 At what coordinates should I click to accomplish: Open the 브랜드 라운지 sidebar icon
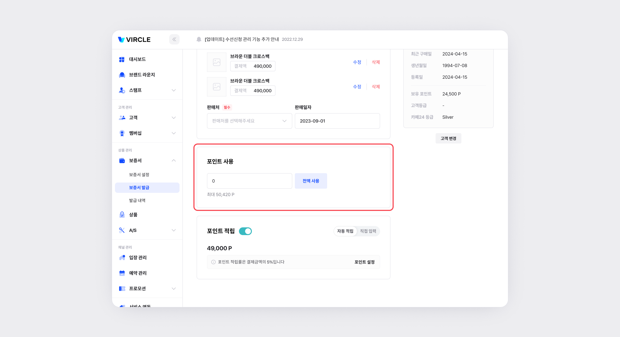click(122, 75)
